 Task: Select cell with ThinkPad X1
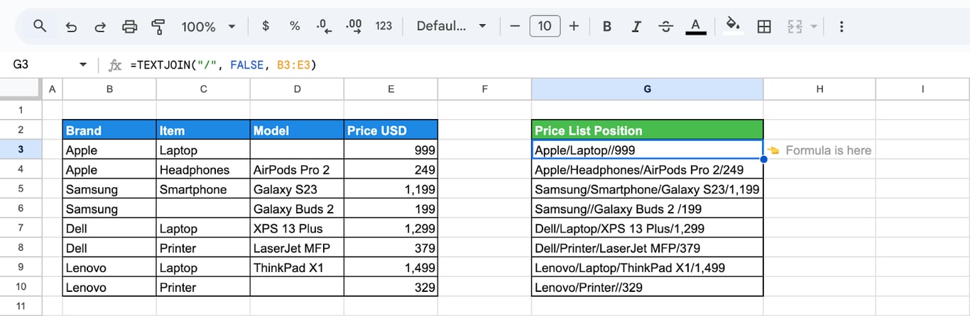pyautogui.click(x=297, y=268)
